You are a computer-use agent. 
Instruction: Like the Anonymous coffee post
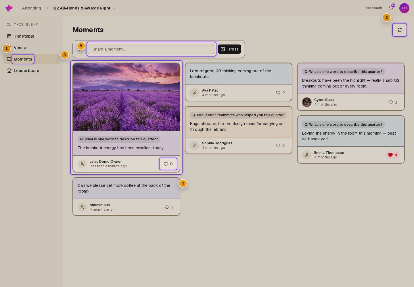pyautogui.click(x=169, y=207)
